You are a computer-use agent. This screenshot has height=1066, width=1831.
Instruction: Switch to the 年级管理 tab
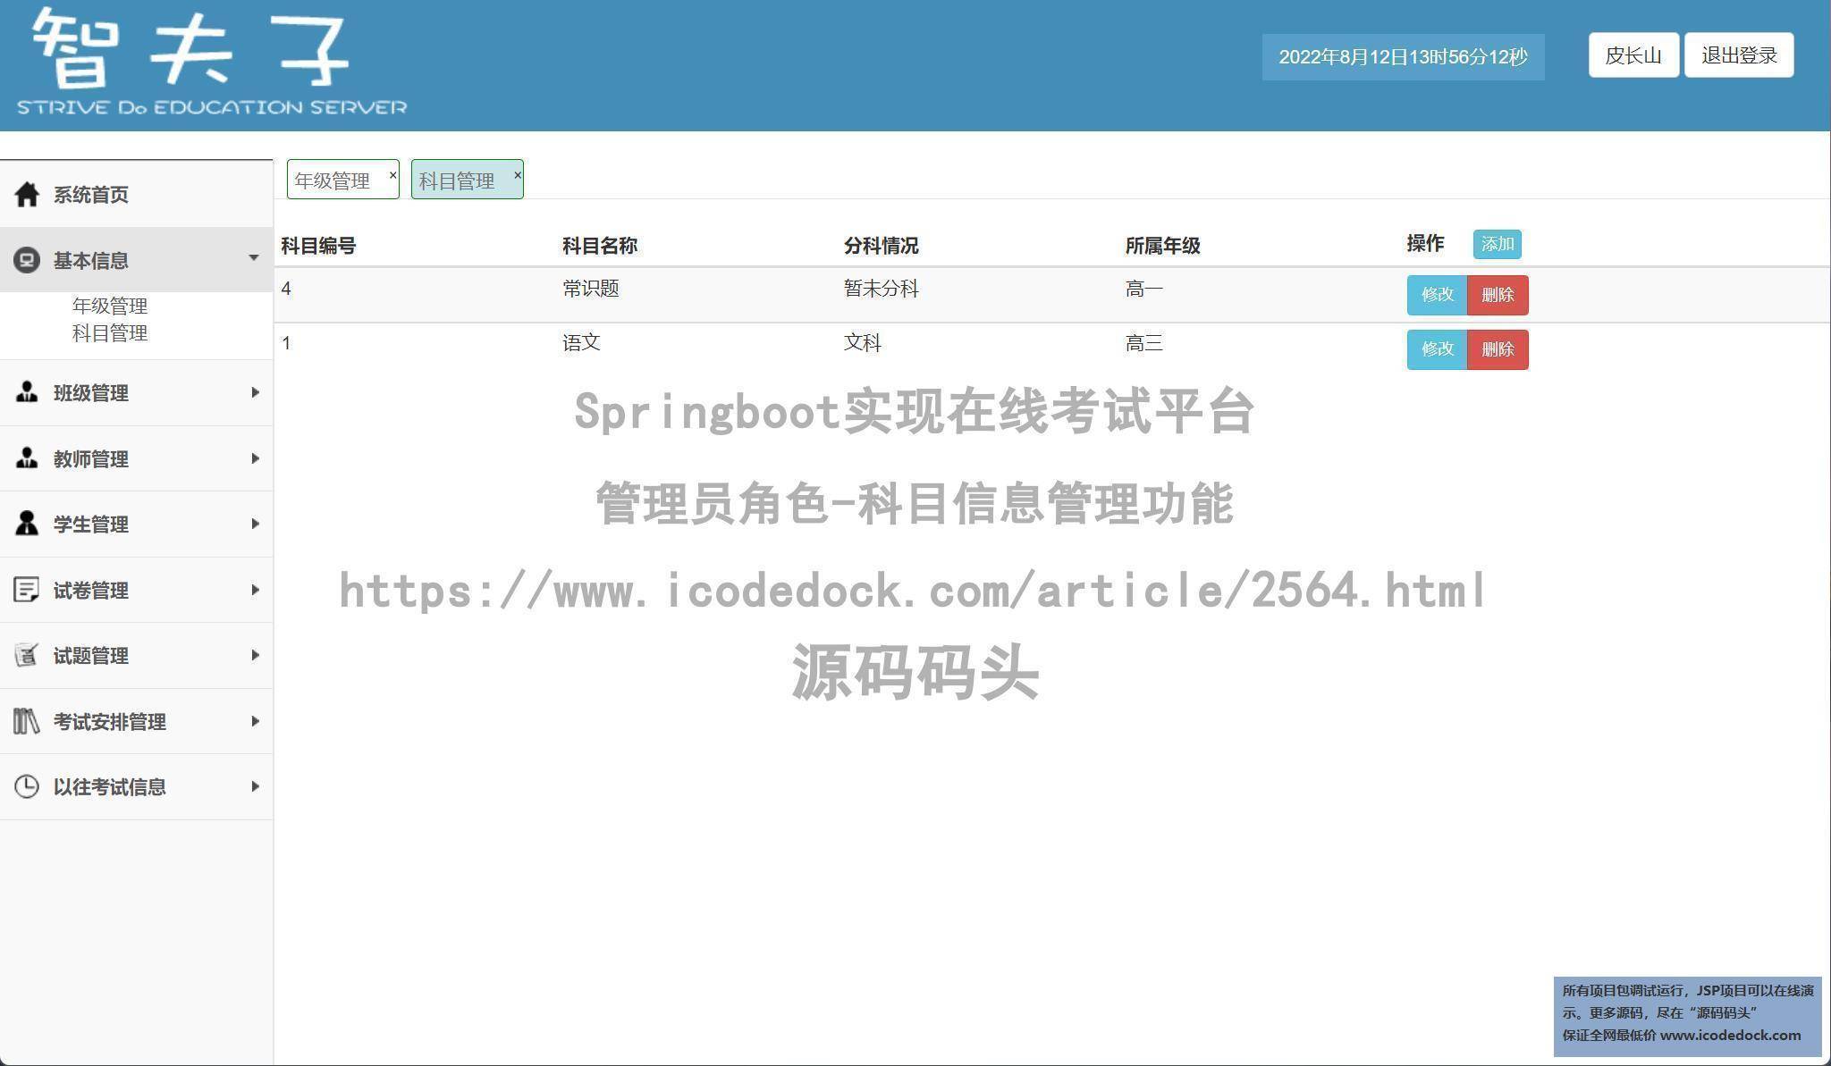(333, 180)
